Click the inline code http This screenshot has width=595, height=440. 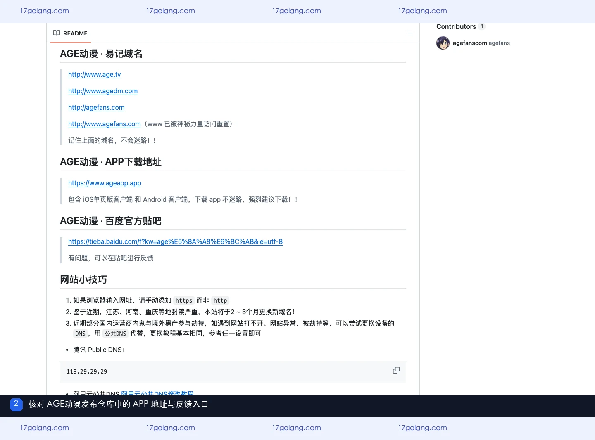click(x=220, y=300)
